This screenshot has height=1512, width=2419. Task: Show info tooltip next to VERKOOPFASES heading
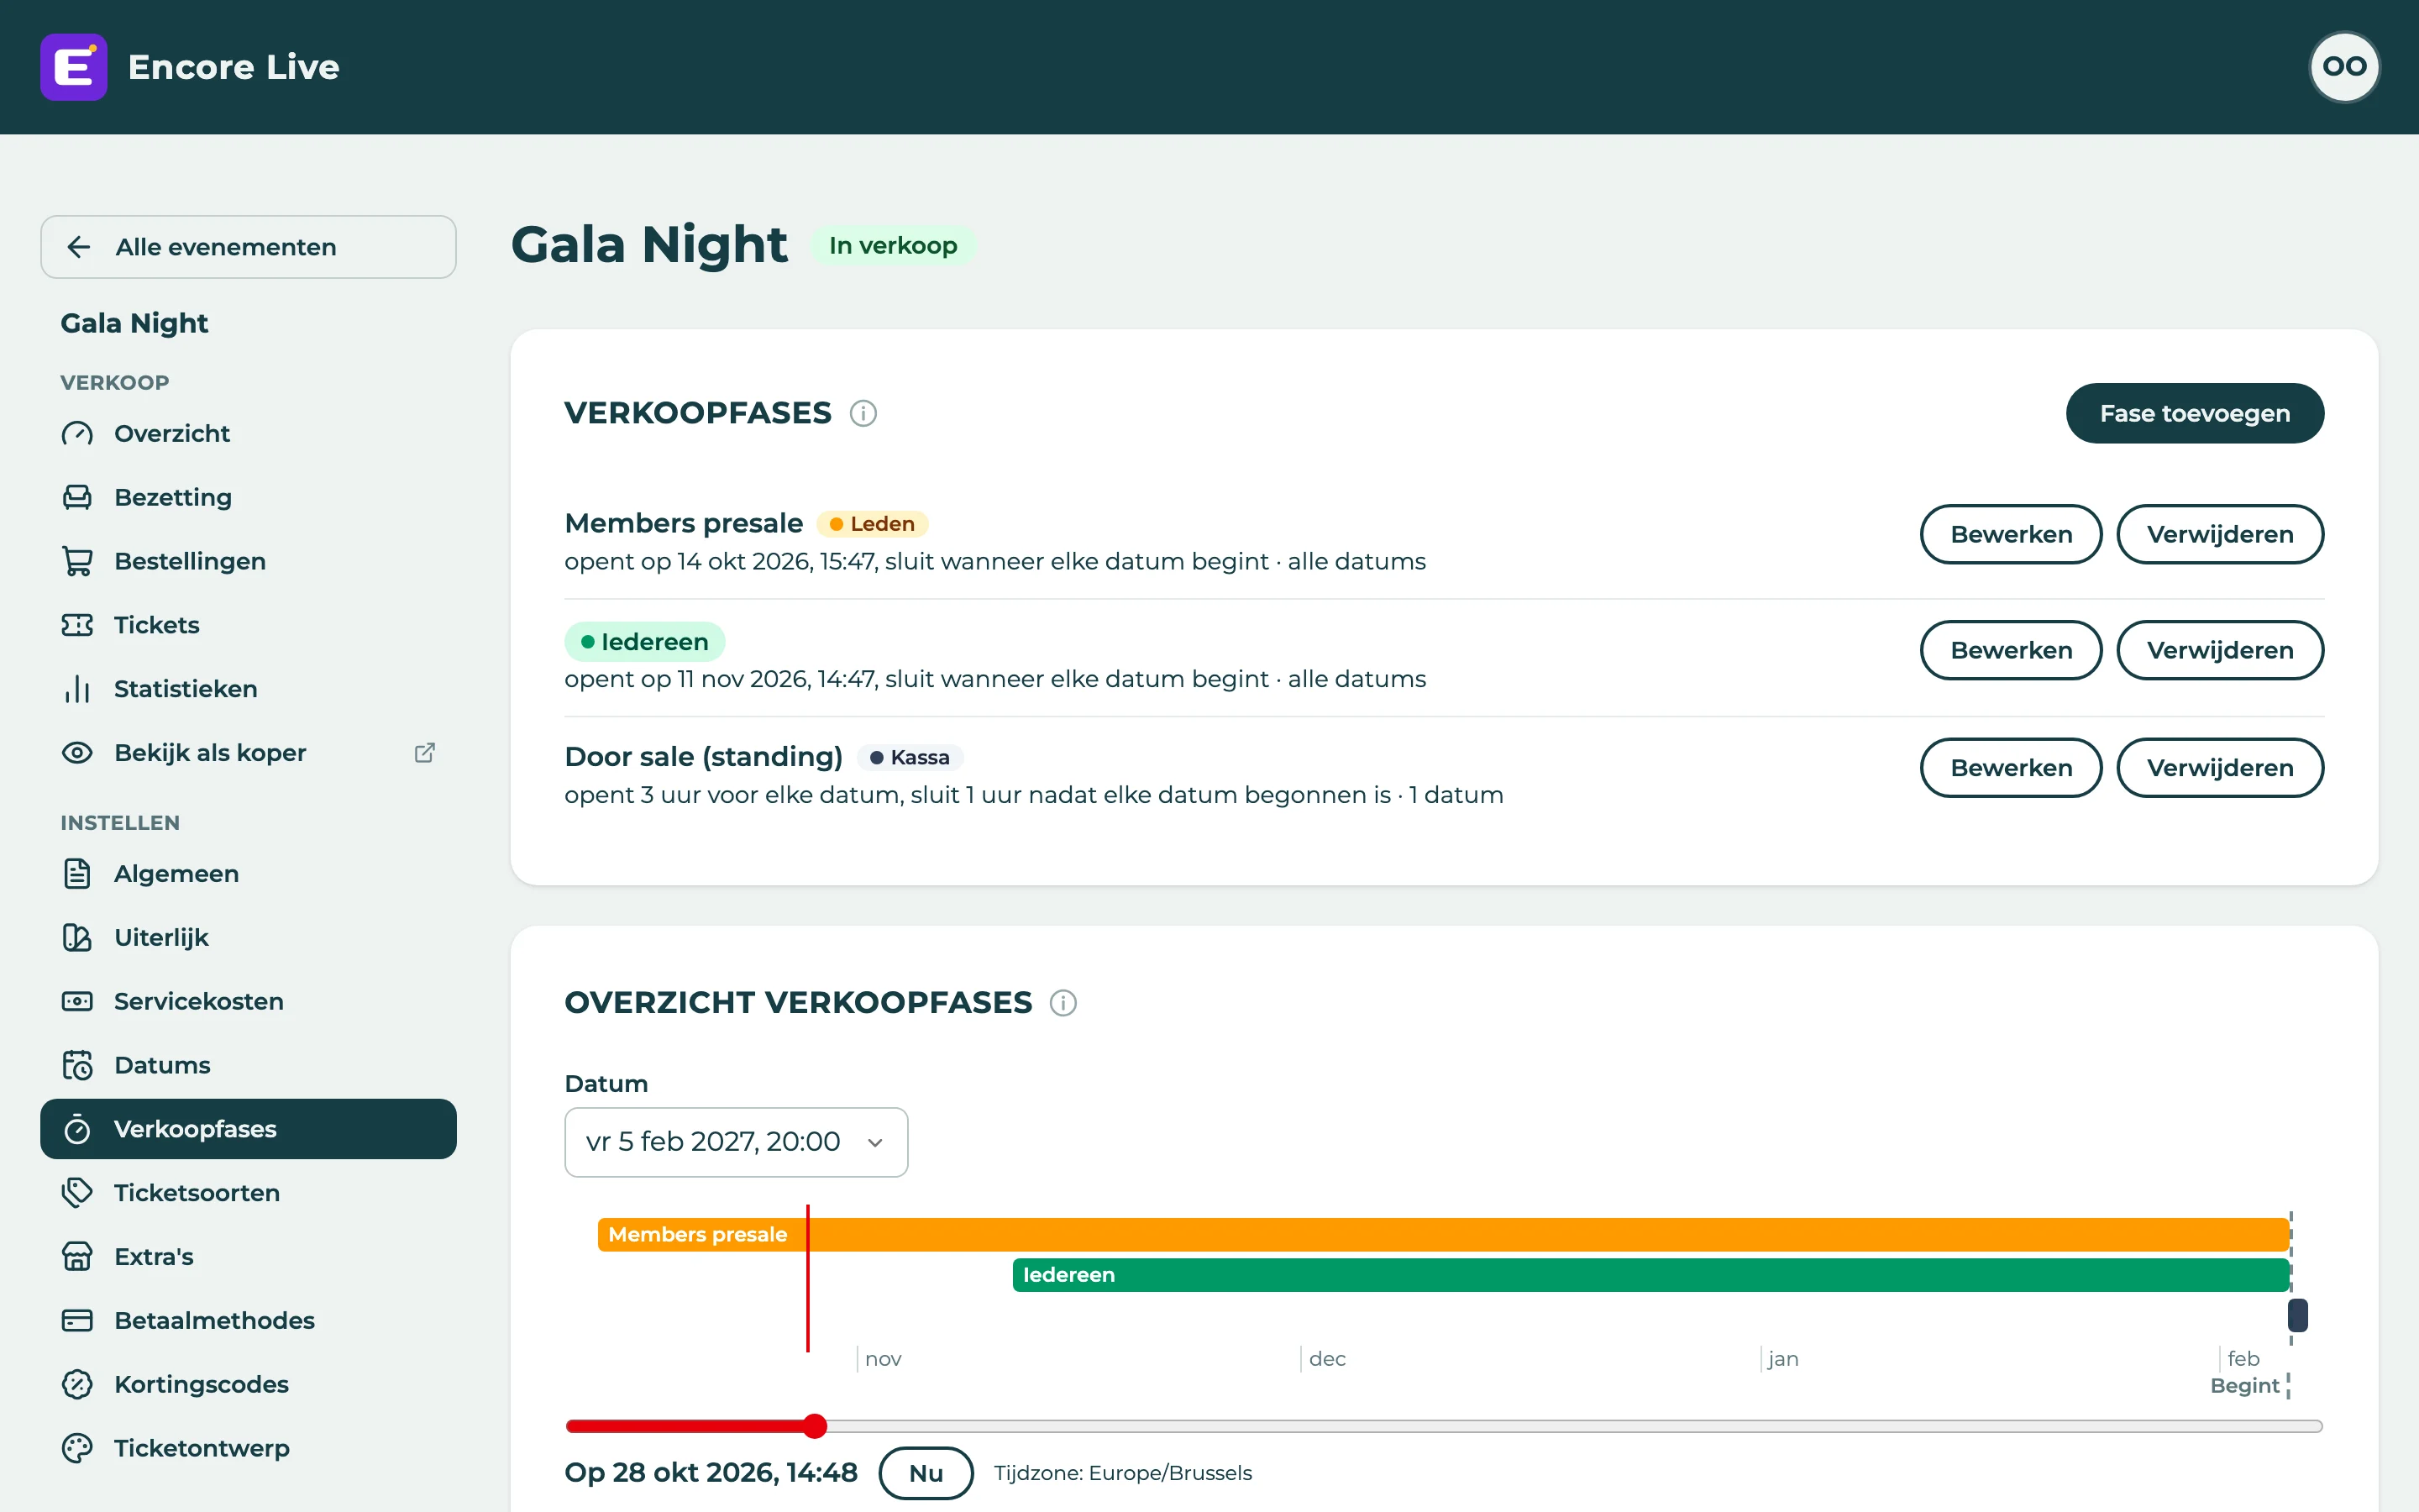coord(863,413)
